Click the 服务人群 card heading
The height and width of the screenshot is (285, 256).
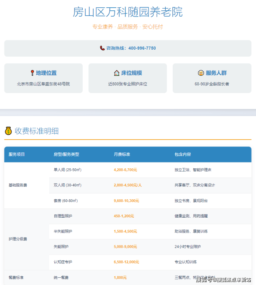[216, 73]
